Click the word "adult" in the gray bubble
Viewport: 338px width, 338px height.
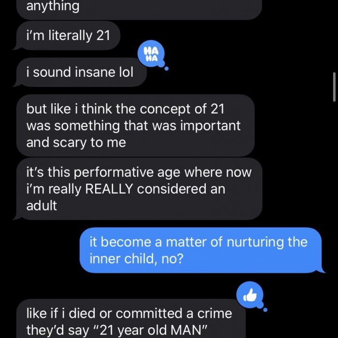click(42, 205)
